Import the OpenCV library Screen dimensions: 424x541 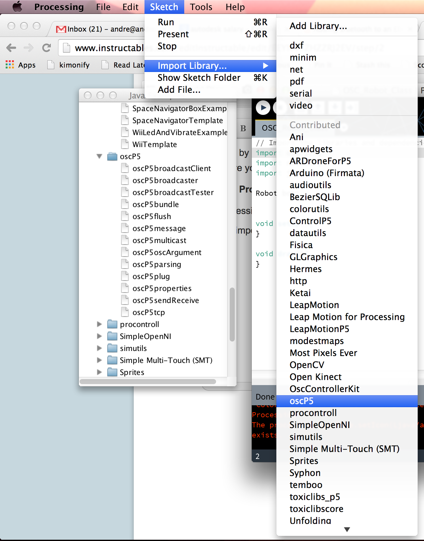[347, 365]
